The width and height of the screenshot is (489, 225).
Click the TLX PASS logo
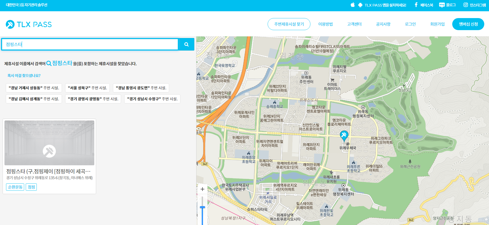(x=29, y=24)
